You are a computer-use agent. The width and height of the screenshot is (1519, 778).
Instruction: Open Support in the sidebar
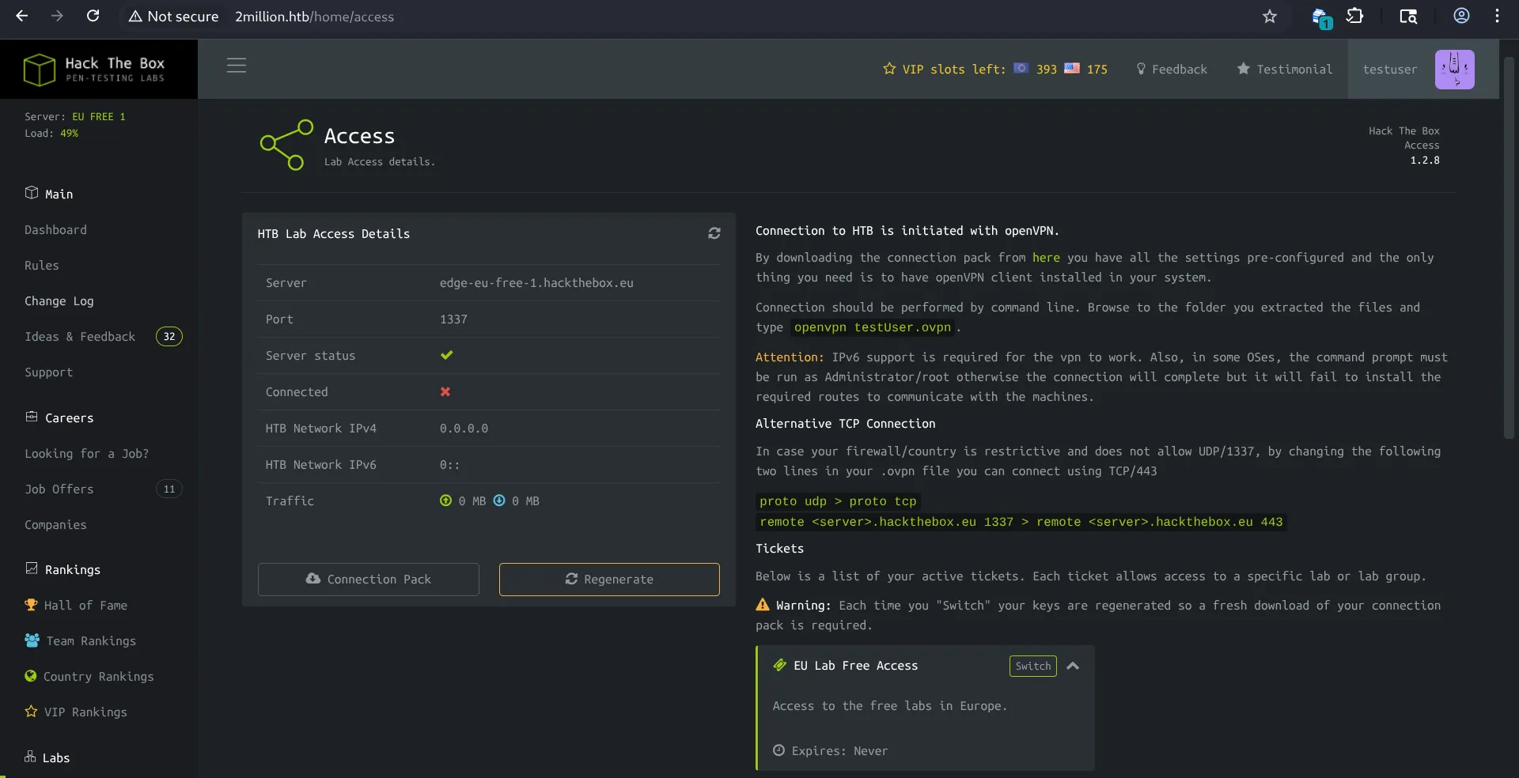point(48,372)
